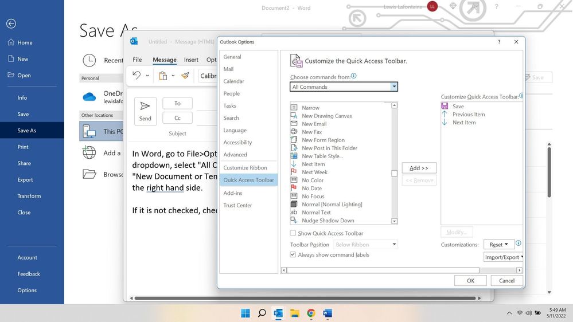Viewport: 573px width, 322px height.
Task: Select New Email in command list
Action: click(x=314, y=124)
